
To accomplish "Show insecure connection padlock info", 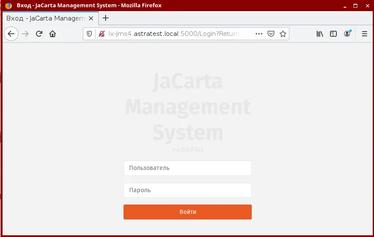I will [x=102, y=34].
